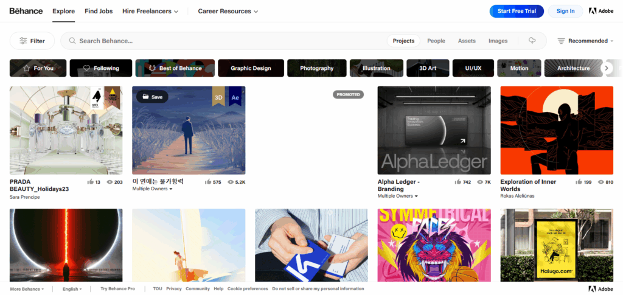Open the More Behance footer menu
Viewport: 623px width, 295px height.
[27, 289]
